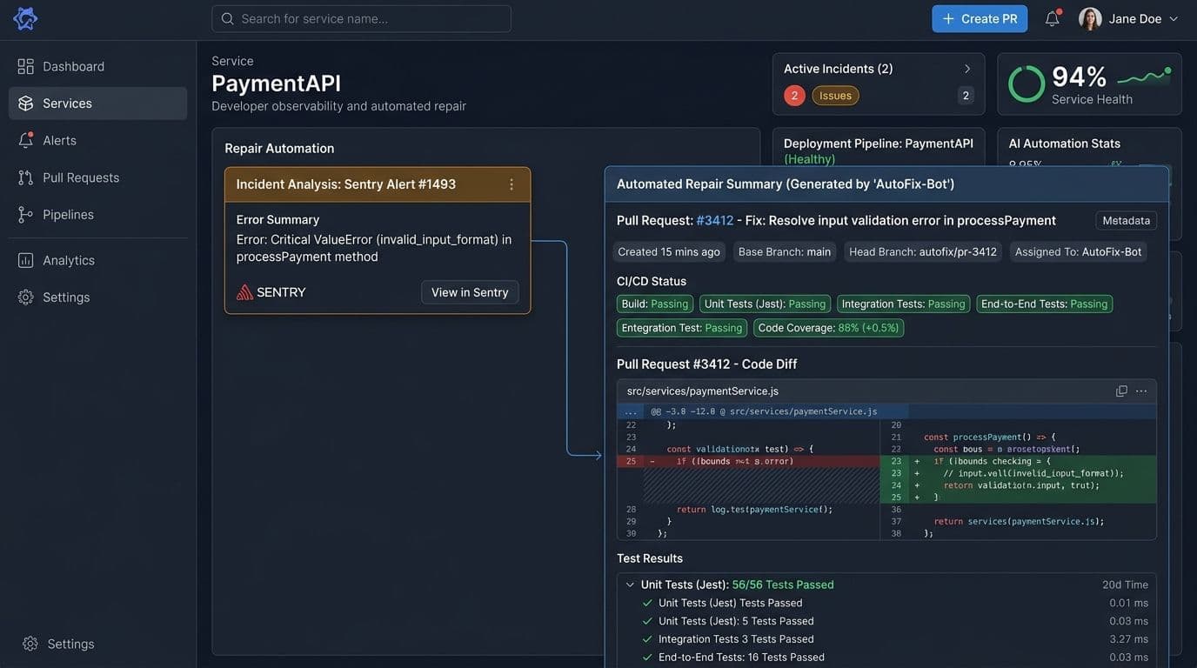Copy the paymentService.js diff contents
The height and width of the screenshot is (668, 1197).
coord(1122,391)
